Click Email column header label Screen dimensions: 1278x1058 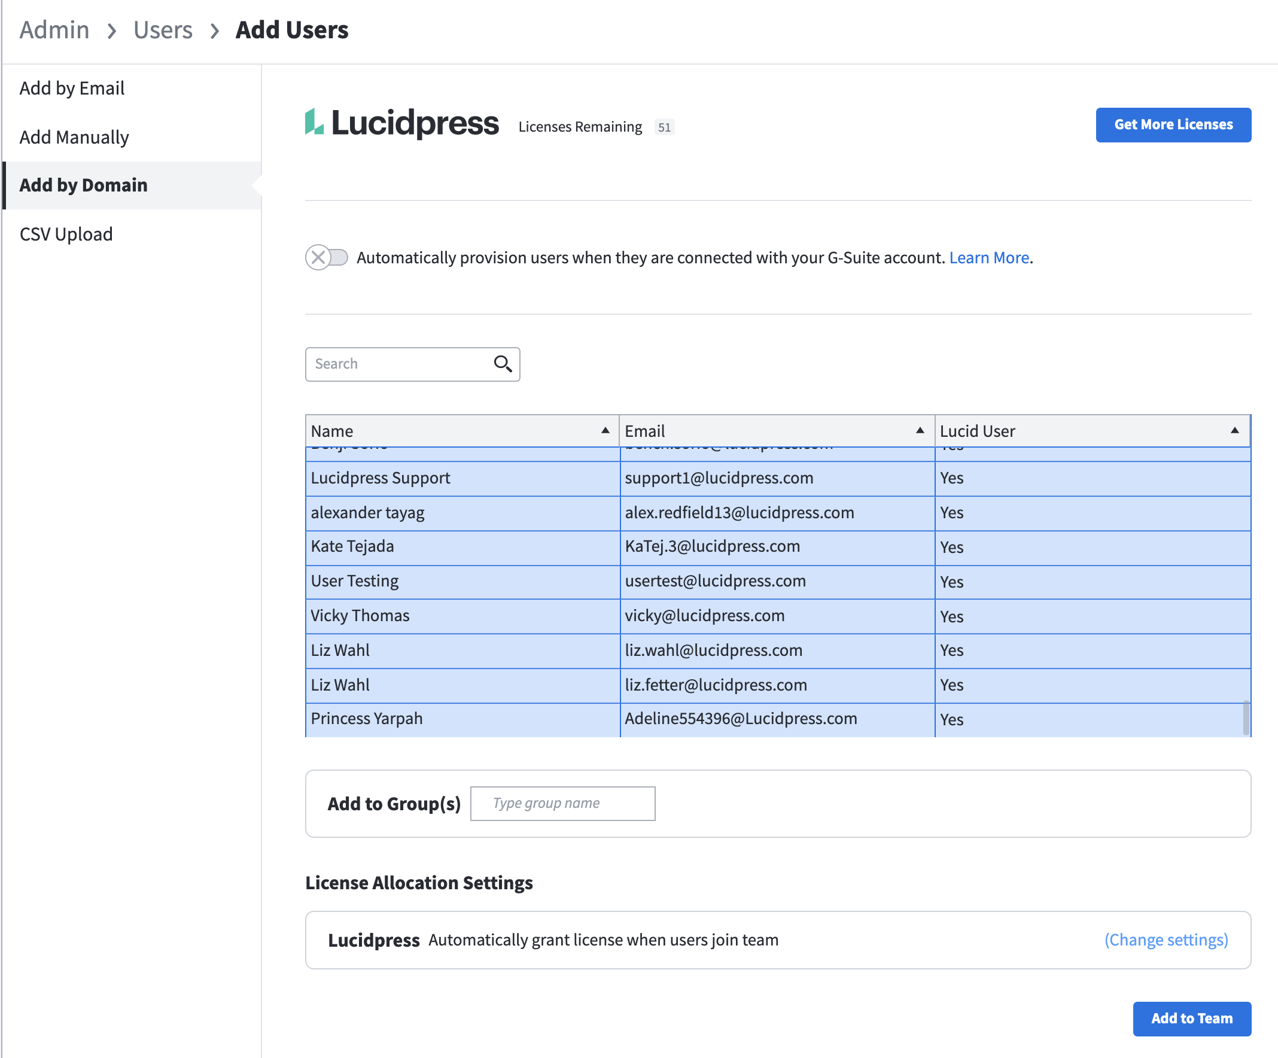[644, 431]
